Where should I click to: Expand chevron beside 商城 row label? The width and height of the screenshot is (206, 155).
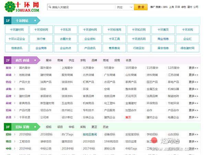tap(14, 103)
